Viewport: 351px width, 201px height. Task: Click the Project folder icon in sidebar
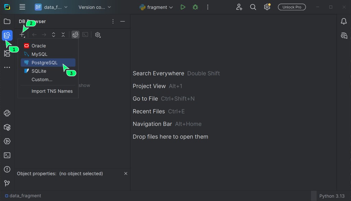[7, 22]
